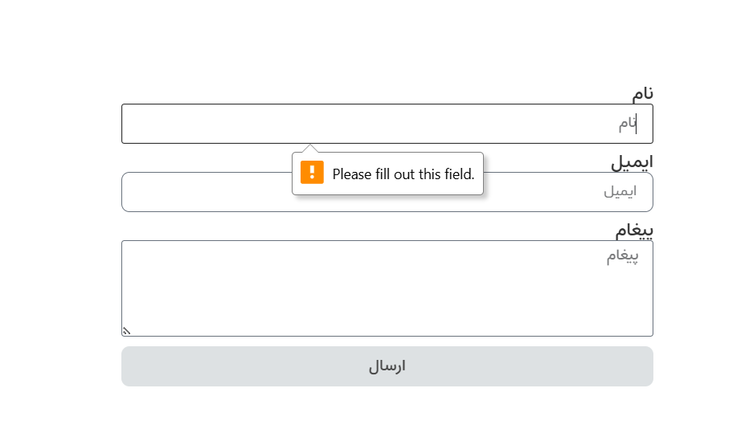Click the orange warning exclamation icon
Screen dimensions: 741x429
pyautogui.click(x=312, y=173)
